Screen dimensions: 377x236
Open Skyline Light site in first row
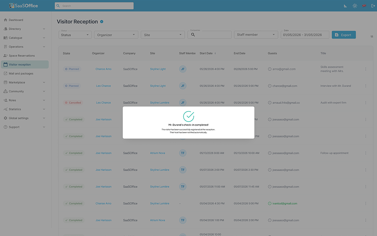click(x=158, y=69)
